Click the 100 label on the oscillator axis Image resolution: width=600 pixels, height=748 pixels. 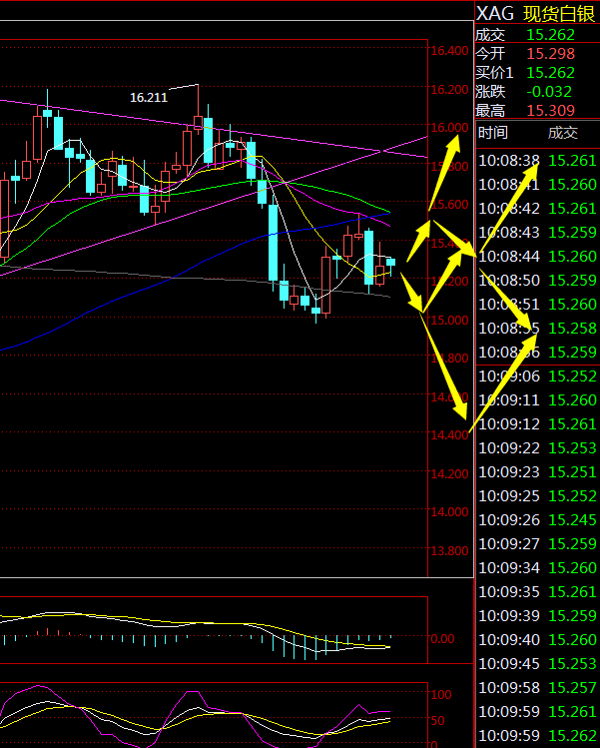[x=441, y=695]
